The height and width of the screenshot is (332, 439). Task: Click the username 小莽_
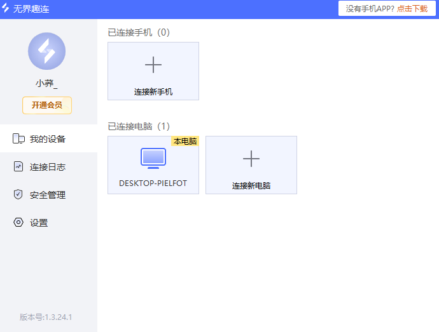(46, 83)
